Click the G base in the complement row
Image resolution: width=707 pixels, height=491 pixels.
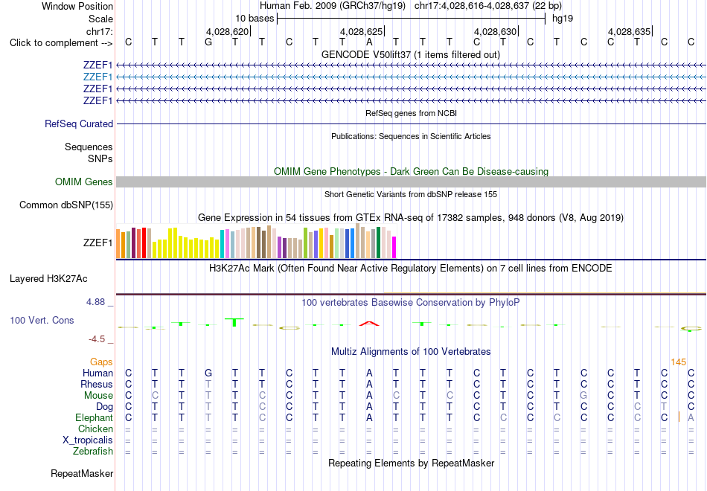208,42
